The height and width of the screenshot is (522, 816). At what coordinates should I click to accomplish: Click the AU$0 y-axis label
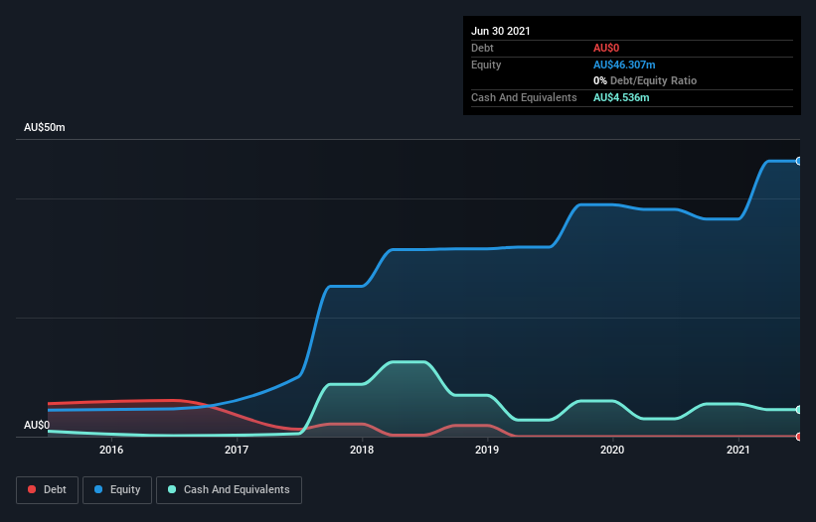pyautogui.click(x=37, y=425)
